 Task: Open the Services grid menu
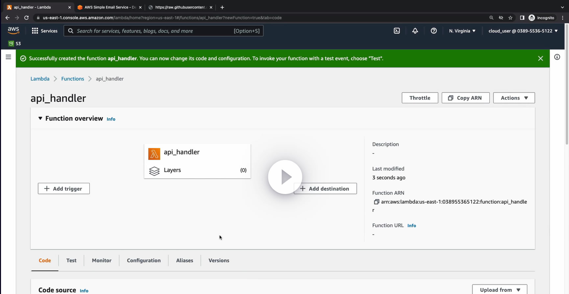44,31
